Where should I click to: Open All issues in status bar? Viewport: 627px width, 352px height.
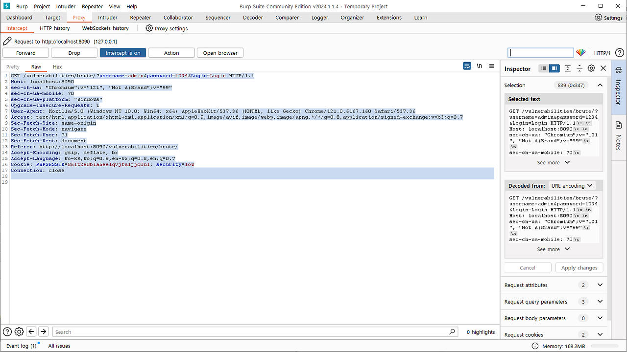coord(59,346)
